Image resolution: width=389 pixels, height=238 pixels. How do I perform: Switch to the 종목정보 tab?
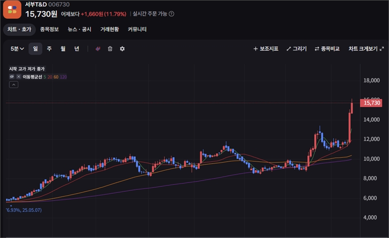coord(50,29)
